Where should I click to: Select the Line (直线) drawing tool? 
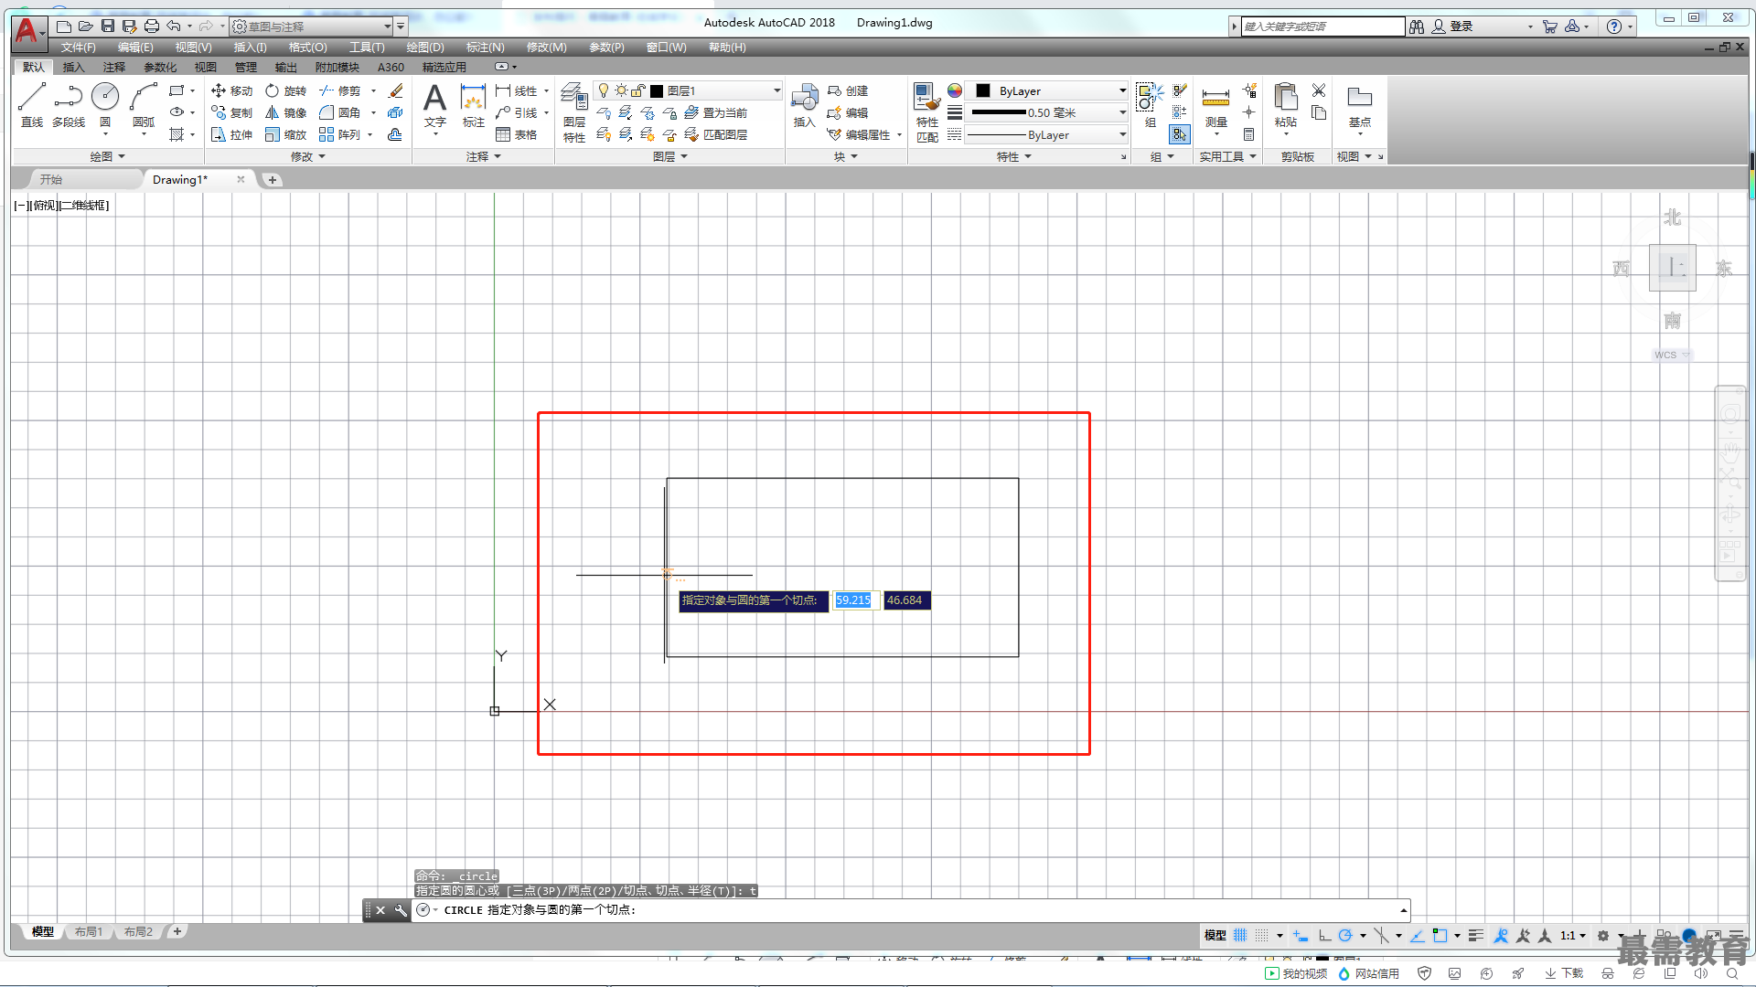click(x=31, y=104)
